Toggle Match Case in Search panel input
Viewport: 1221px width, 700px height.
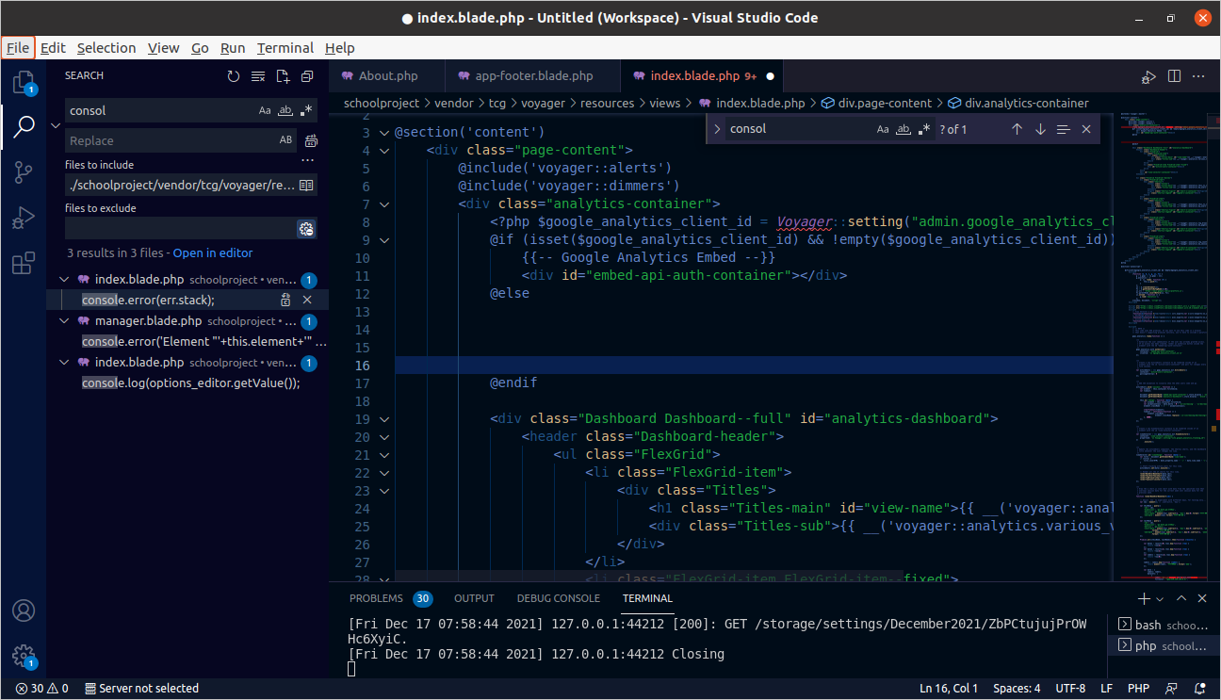(265, 110)
